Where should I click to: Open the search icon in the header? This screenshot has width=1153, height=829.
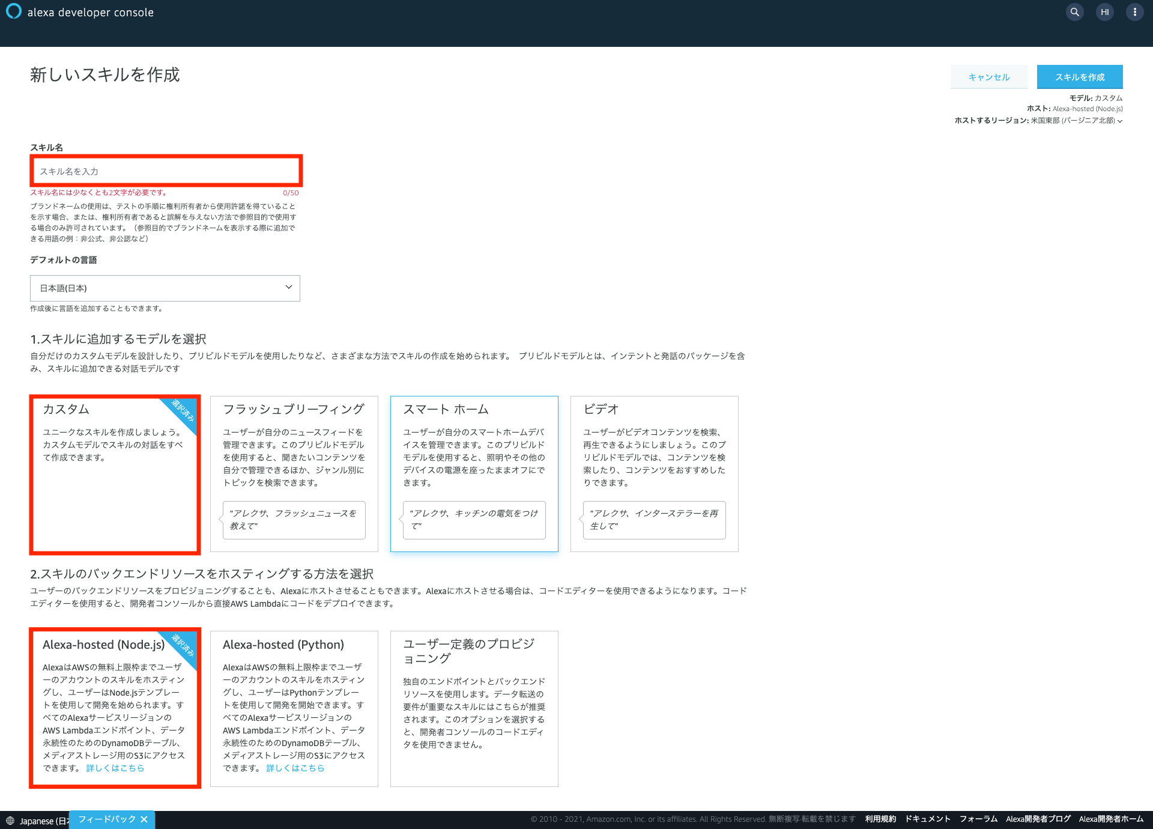point(1074,12)
